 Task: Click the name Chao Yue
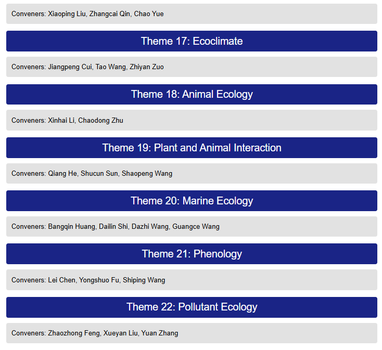click(x=149, y=14)
